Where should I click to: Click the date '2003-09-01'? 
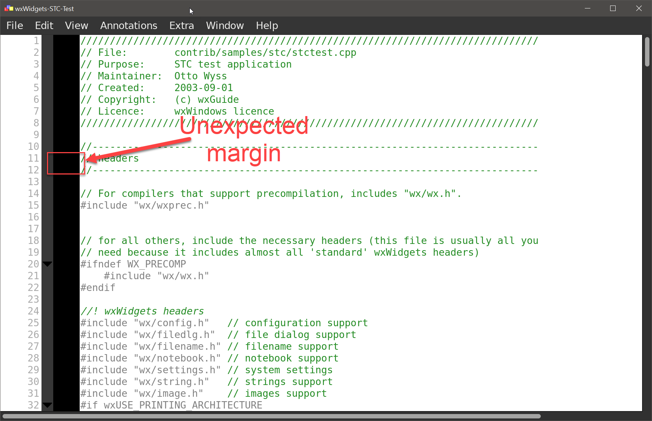pos(203,88)
